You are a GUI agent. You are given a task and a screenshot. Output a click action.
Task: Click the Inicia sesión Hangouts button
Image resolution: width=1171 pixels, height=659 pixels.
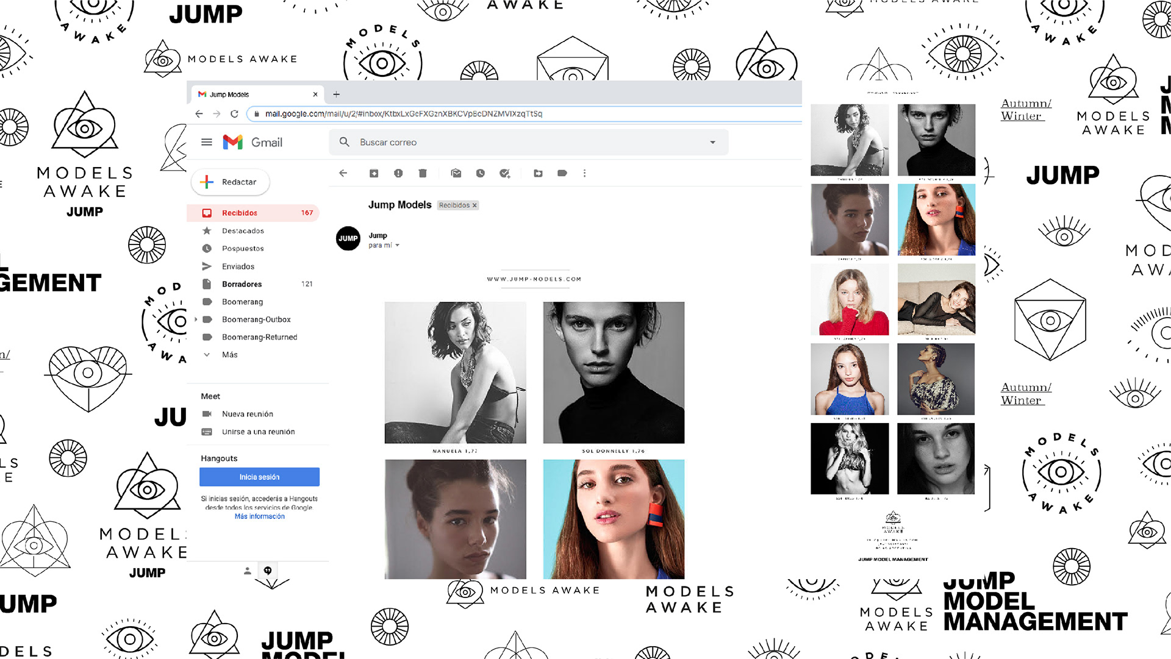[x=259, y=477]
